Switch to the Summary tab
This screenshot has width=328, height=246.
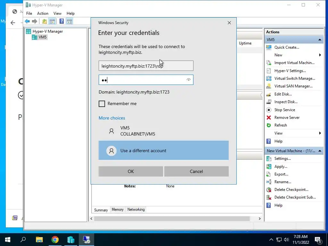click(101, 210)
